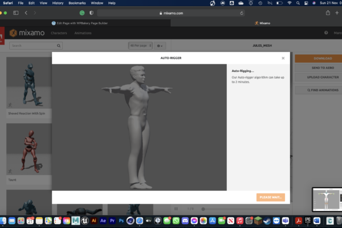Open Microsoft Teams from the Dock
Viewport: 342px width, 228px height.
286,221
